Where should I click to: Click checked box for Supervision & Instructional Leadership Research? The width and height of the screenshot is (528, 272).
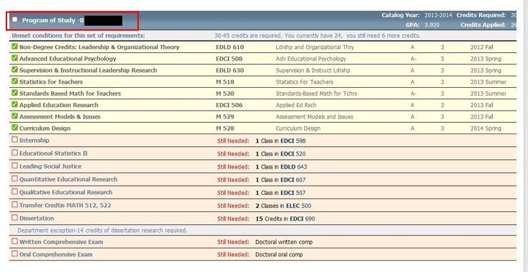[14, 70]
